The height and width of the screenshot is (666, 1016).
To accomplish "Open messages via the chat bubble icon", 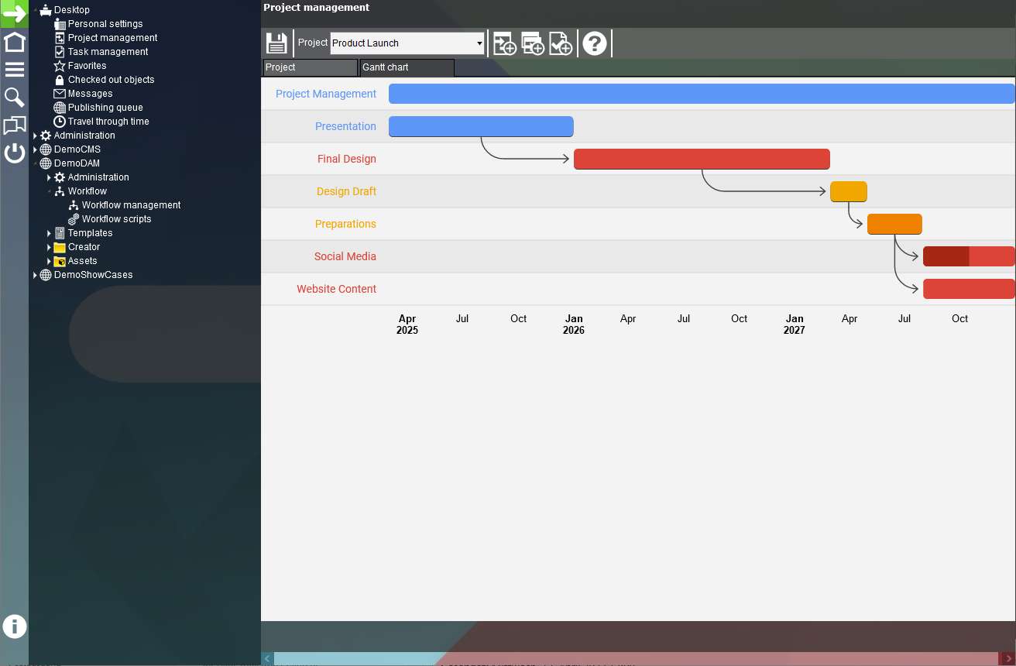I will pos(14,125).
